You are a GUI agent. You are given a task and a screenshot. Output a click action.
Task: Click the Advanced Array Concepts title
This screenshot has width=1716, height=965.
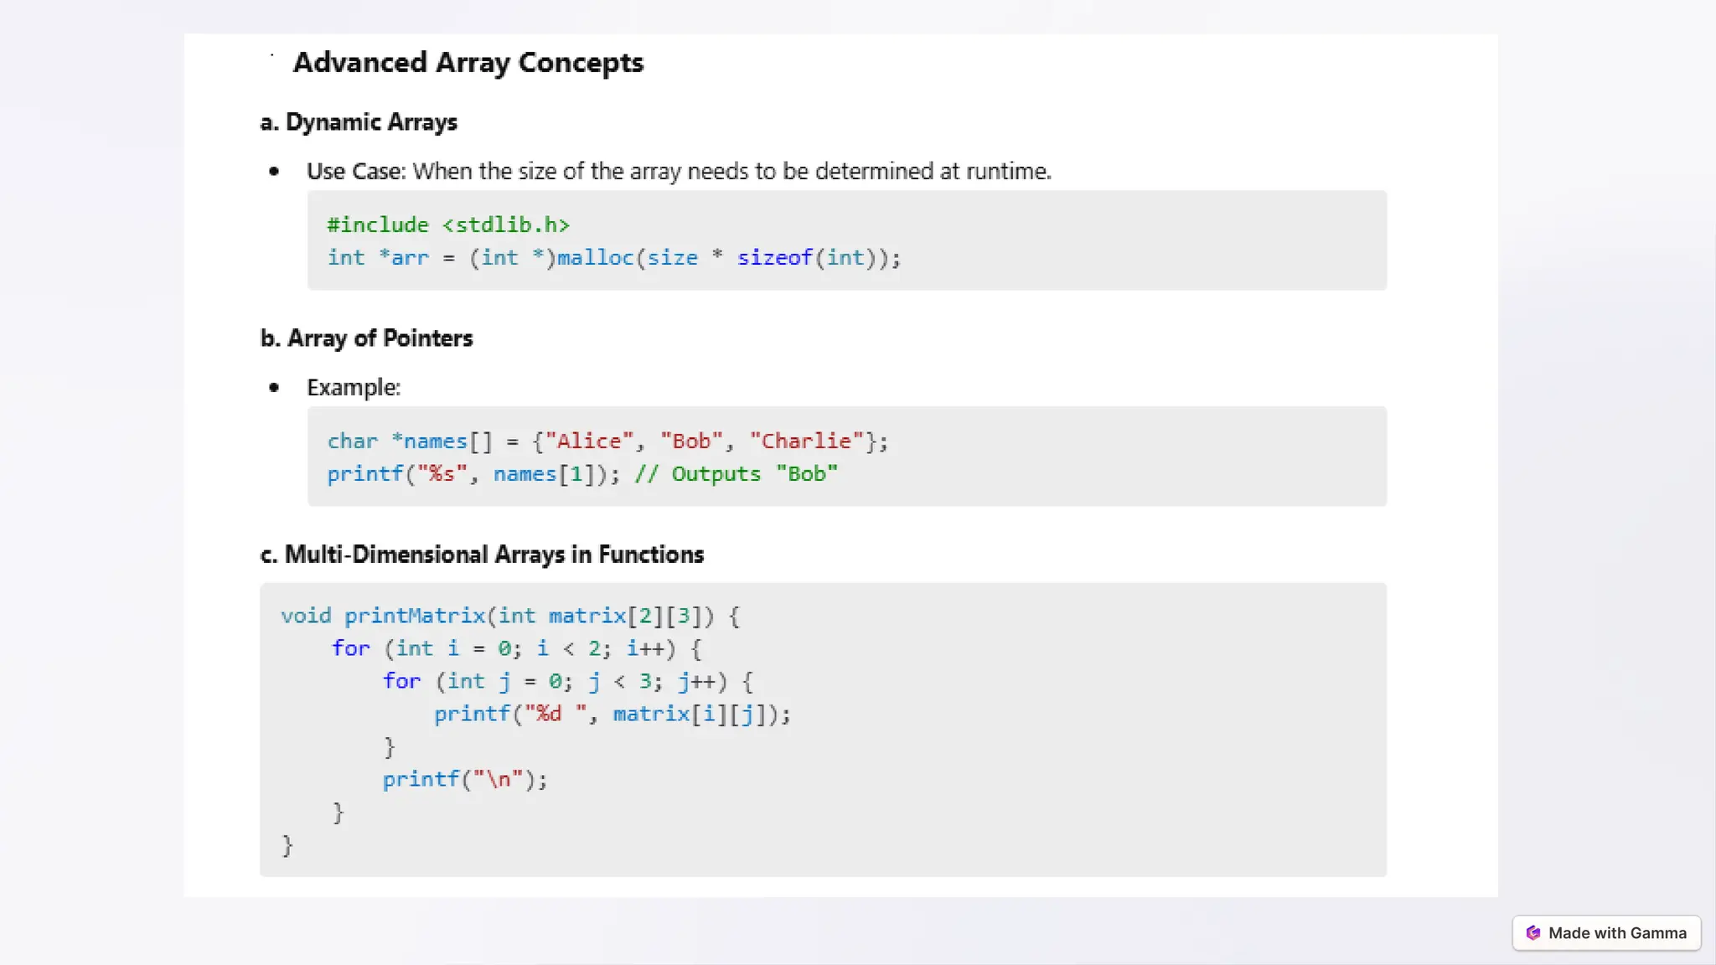[x=468, y=63]
